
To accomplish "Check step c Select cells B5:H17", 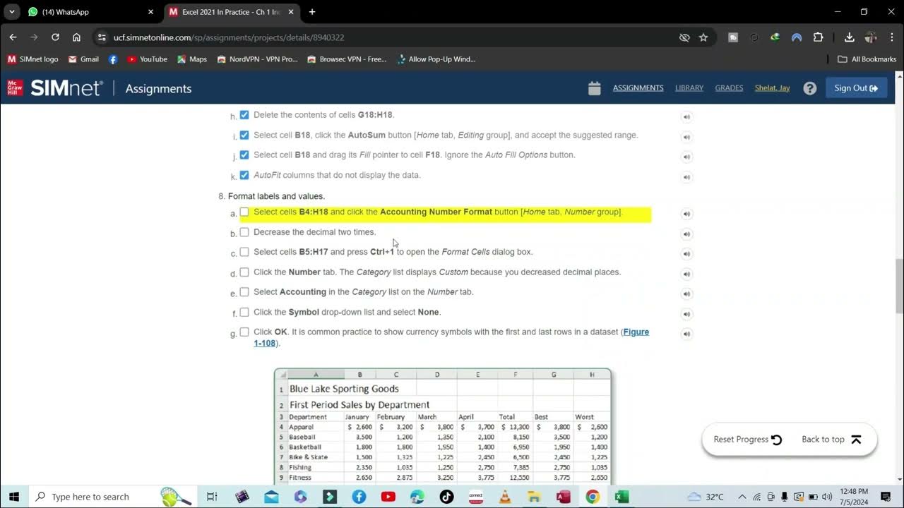I will pyautogui.click(x=244, y=252).
